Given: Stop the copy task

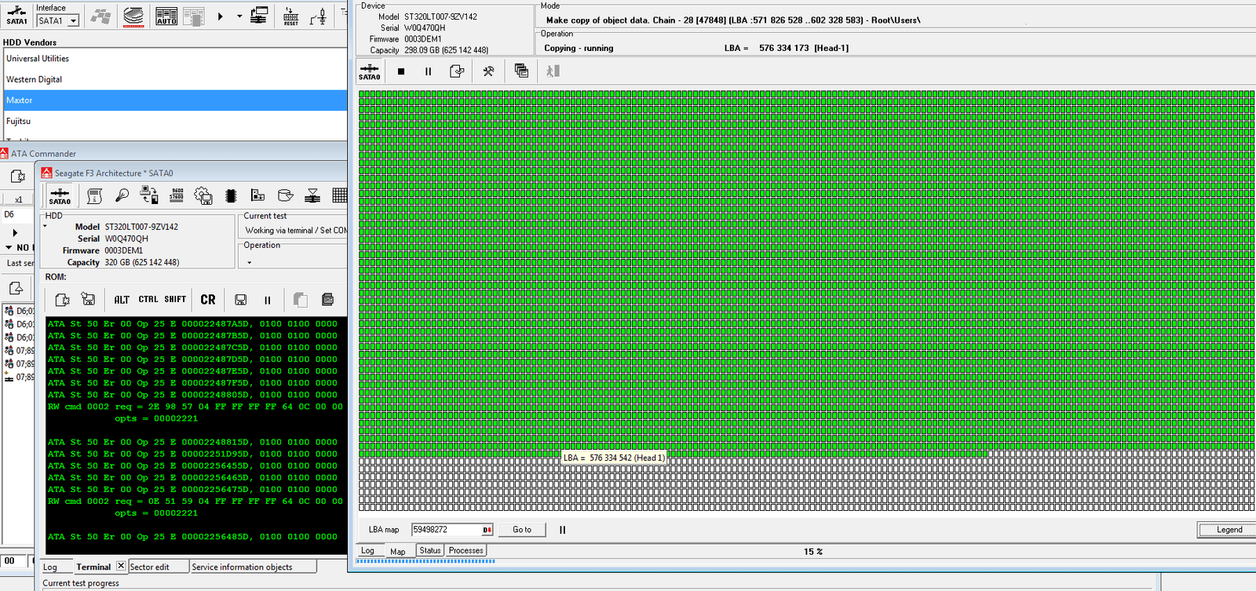Looking at the screenshot, I should (x=401, y=71).
